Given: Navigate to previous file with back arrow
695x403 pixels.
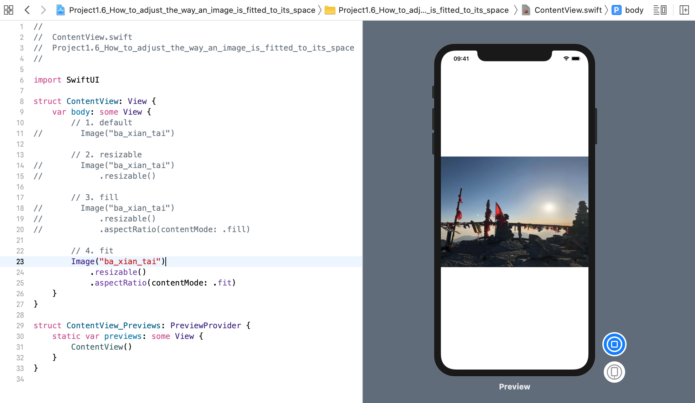Looking at the screenshot, I should click(27, 10).
